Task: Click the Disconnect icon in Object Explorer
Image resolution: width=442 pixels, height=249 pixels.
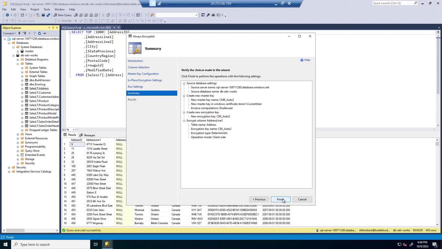Action: [24, 33]
